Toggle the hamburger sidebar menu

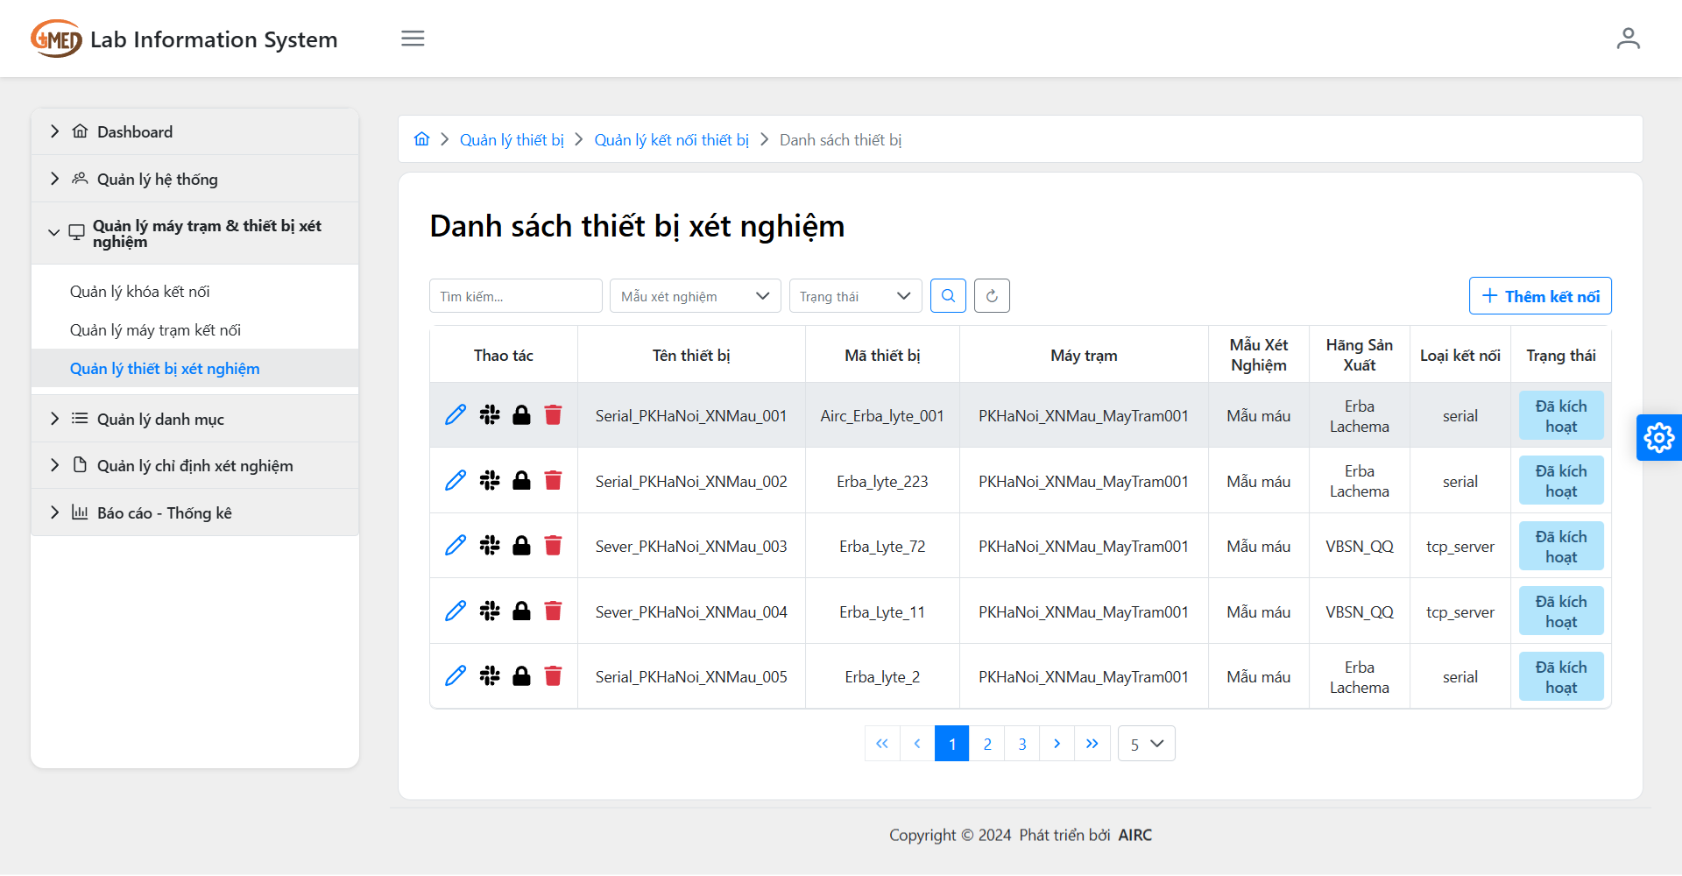point(413,39)
